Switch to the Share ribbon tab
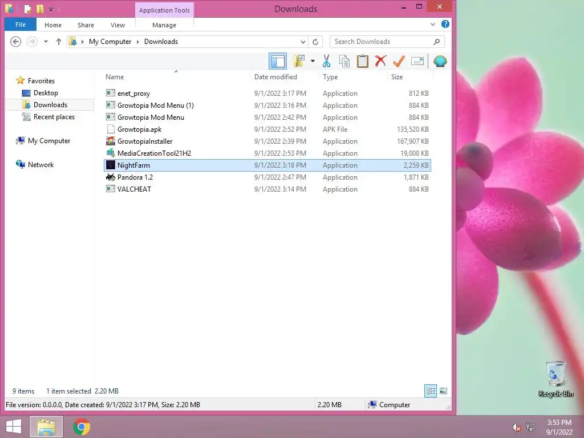Viewport: 584px width, 438px height. (86, 25)
